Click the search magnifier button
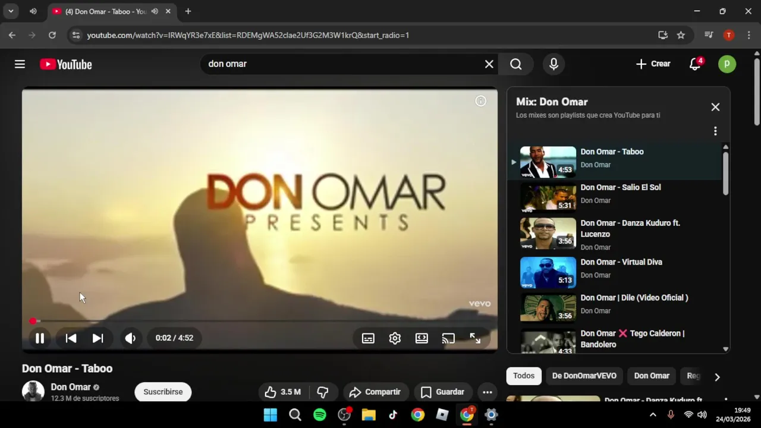 [x=516, y=64]
